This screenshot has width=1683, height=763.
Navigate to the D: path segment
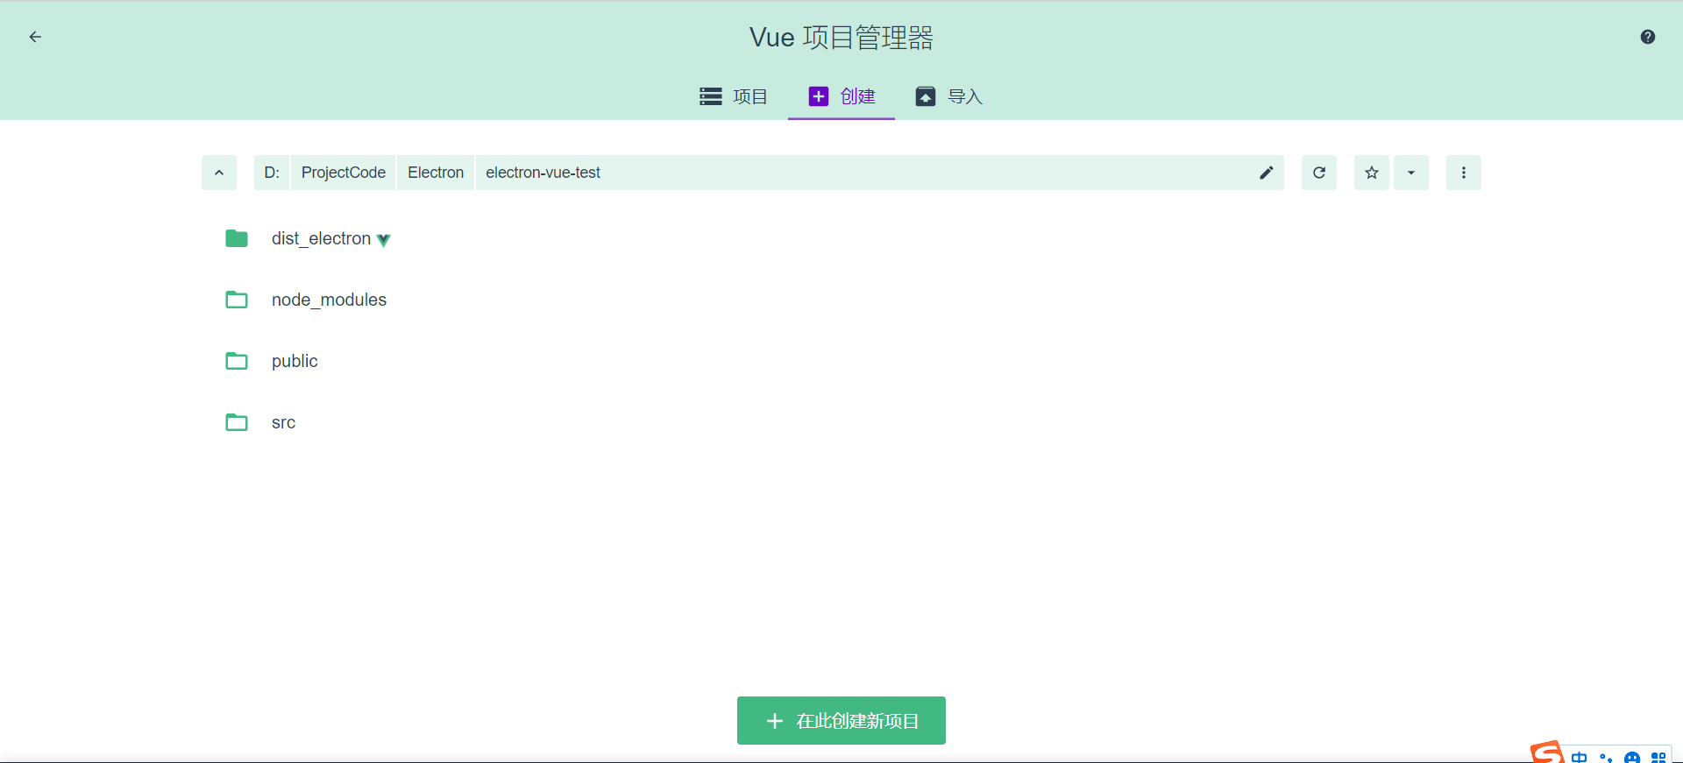272,173
